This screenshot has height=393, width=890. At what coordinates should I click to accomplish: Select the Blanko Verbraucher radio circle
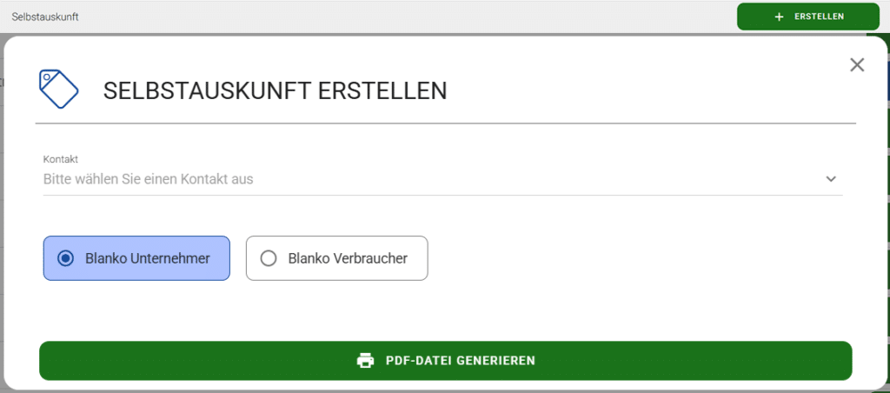click(x=268, y=258)
